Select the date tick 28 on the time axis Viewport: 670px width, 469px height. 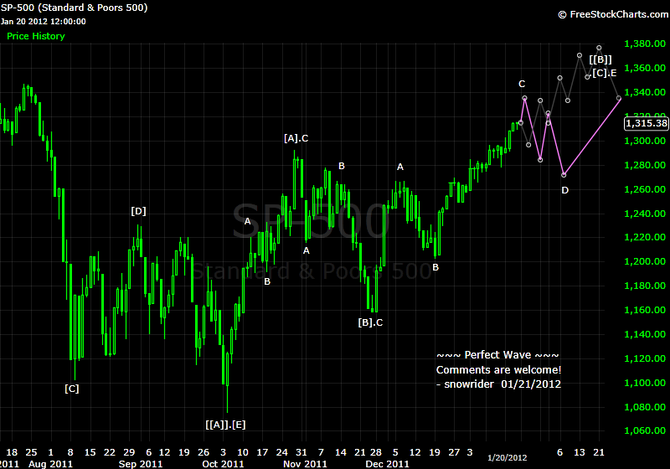(375, 452)
